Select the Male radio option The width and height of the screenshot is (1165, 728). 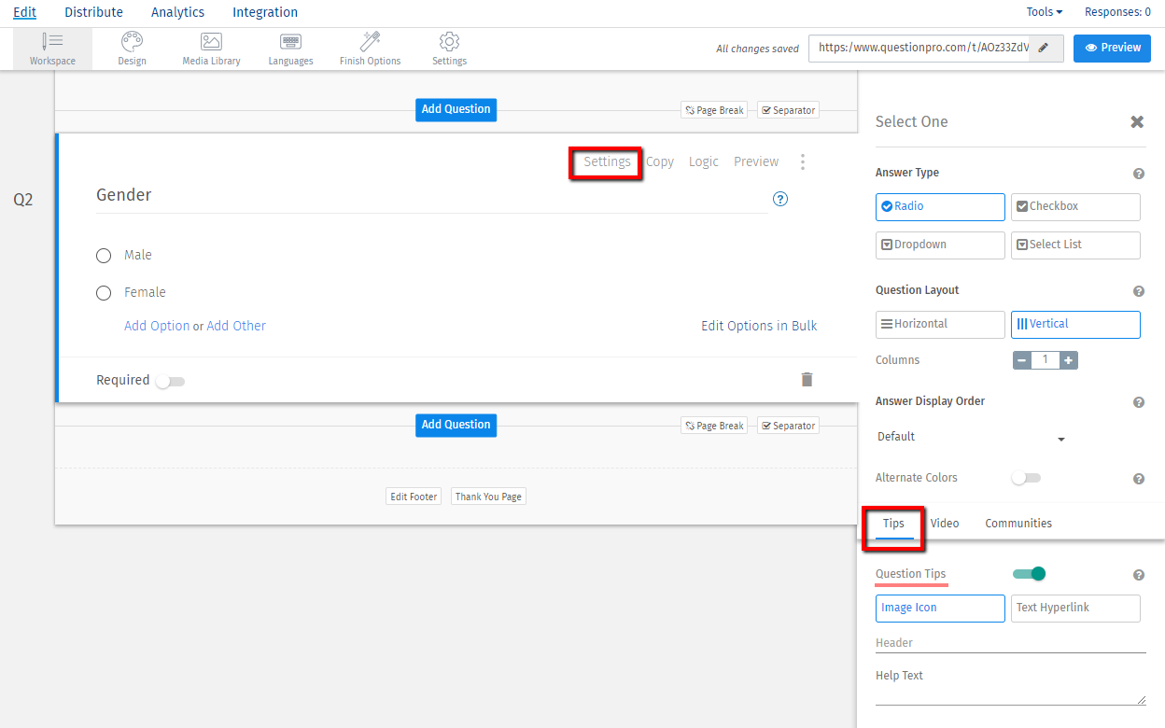(104, 256)
